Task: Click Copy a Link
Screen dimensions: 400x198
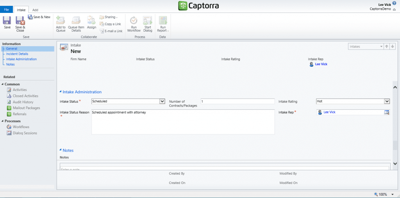Action: pyautogui.click(x=110, y=24)
